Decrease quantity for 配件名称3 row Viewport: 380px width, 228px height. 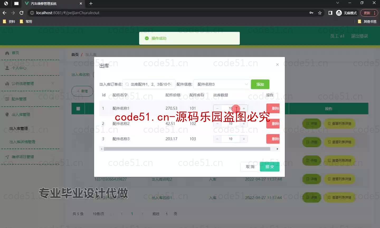[217, 139]
